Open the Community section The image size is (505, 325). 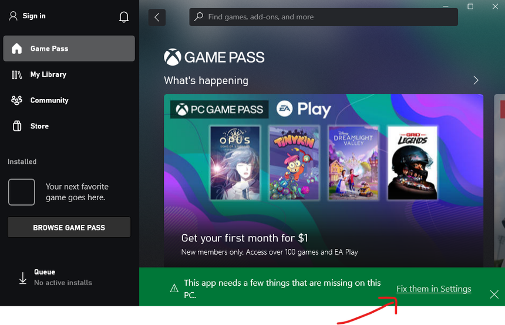coord(49,100)
